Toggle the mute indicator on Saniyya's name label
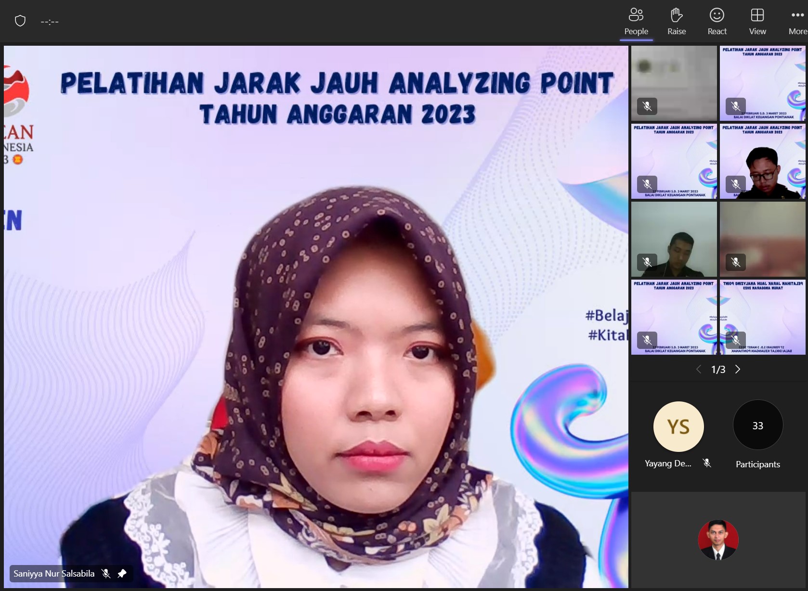Screen dimensions: 808x591 tap(105, 573)
